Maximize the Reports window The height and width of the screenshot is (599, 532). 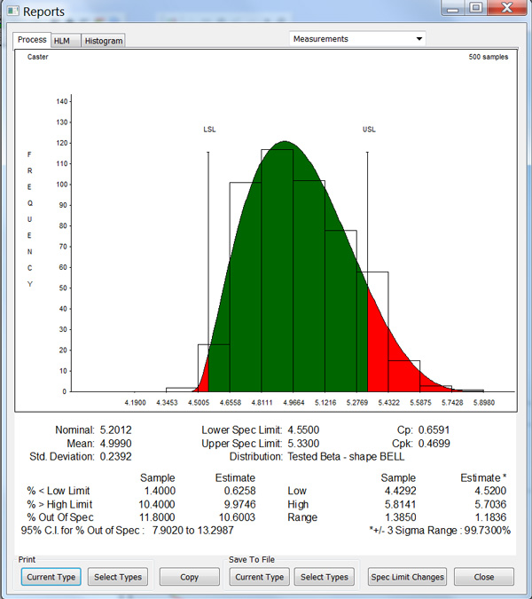(x=476, y=8)
